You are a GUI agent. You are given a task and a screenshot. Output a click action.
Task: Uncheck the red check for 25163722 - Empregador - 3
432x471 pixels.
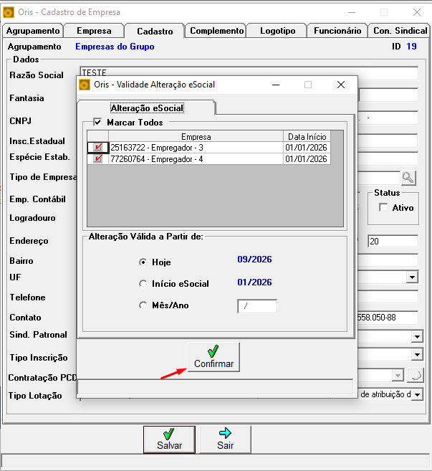tap(98, 148)
